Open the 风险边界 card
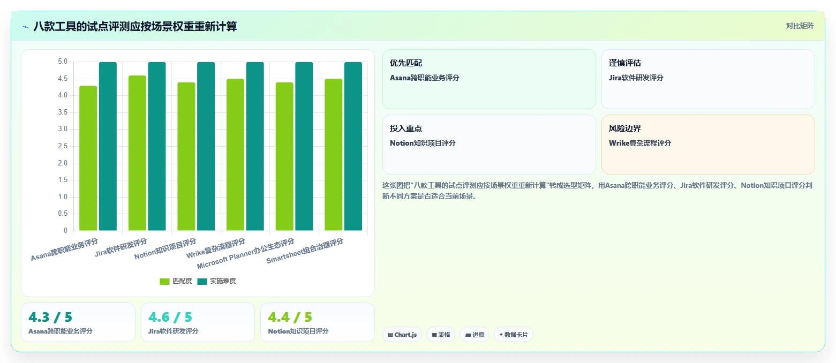836x363 pixels. coord(708,145)
